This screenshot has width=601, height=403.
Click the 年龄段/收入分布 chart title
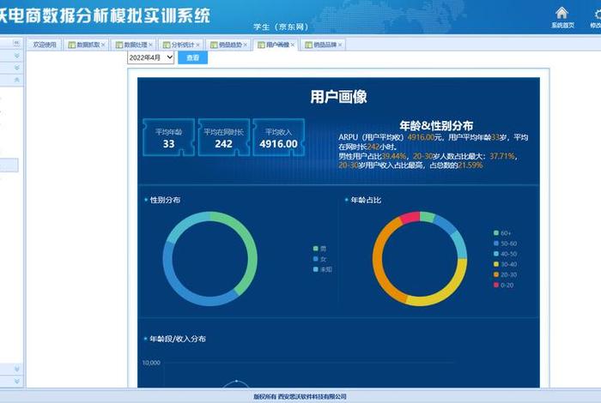178,339
